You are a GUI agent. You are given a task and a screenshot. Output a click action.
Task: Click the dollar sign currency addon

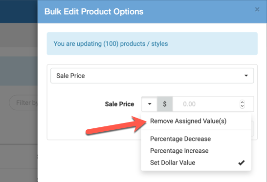click(x=165, y=104)
